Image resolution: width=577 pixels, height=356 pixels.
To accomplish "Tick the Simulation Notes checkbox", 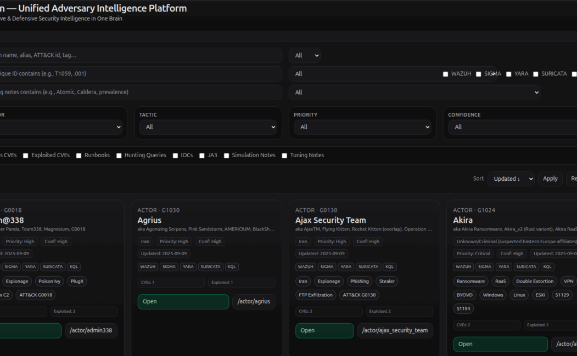I will [226, 156].
